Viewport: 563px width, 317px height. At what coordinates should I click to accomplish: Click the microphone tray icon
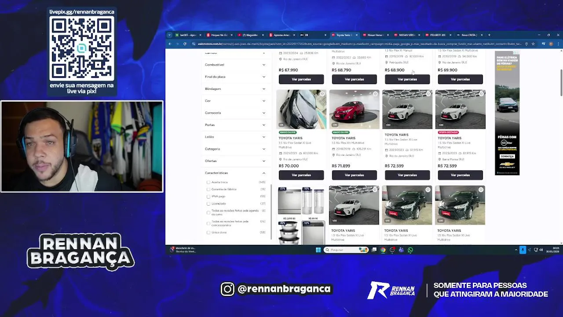click(x=523, y=250)
